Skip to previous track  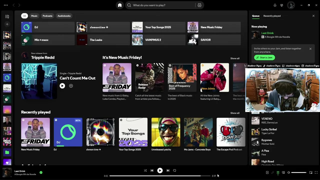pos(152,170)
